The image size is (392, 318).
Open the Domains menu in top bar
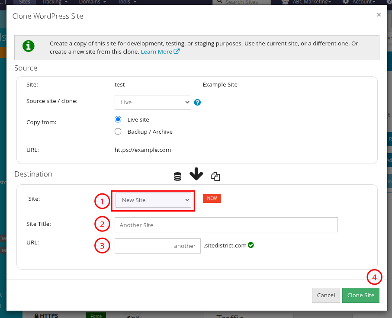(92, 2)
